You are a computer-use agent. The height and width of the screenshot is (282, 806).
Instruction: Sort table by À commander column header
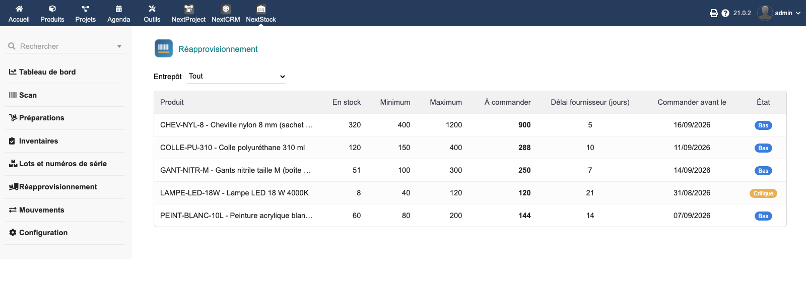507,102
